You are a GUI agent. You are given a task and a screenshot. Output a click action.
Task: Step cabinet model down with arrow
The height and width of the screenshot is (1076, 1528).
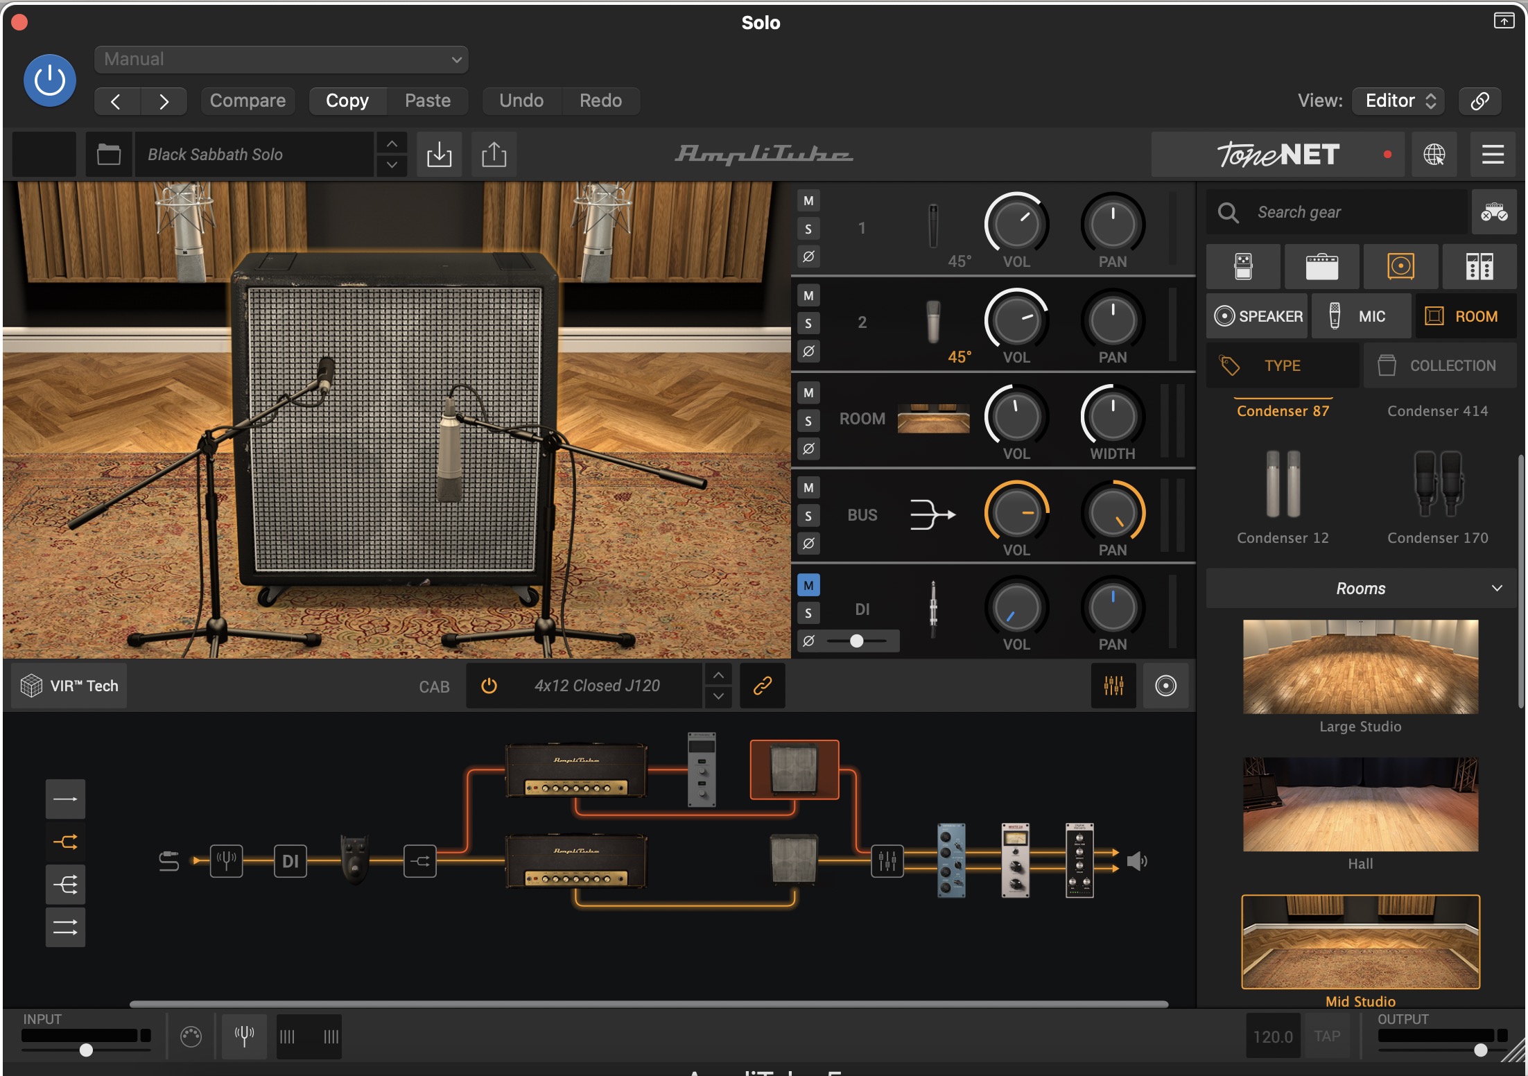[719, 697]
